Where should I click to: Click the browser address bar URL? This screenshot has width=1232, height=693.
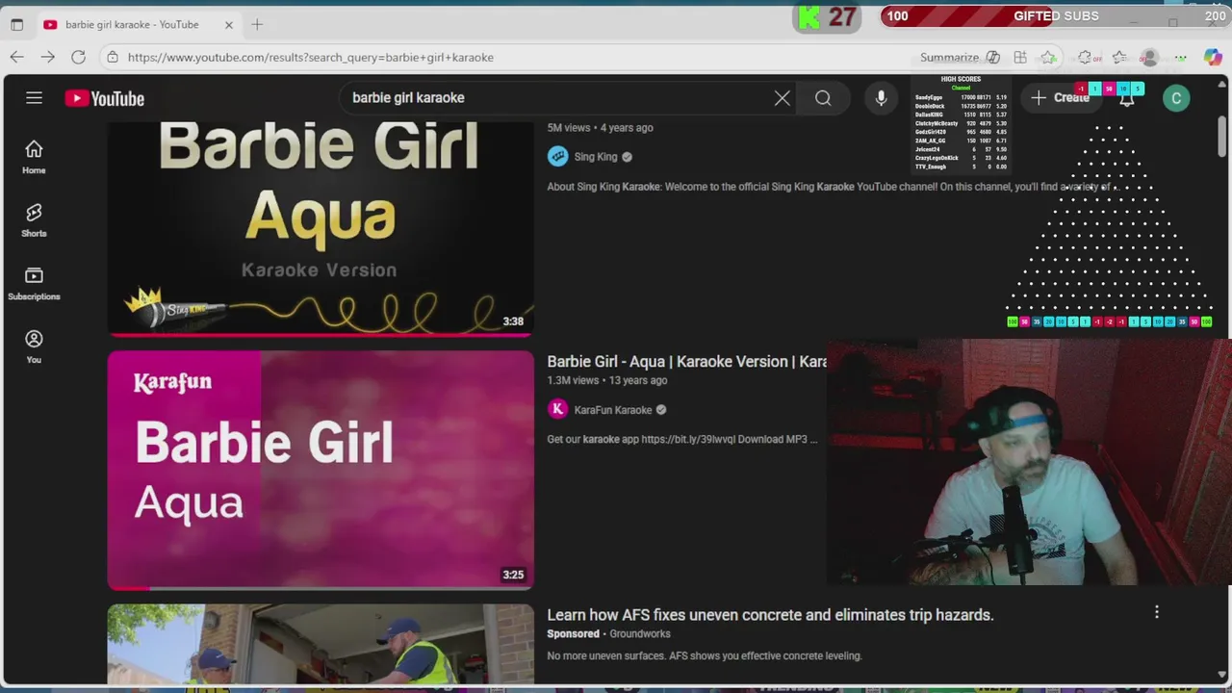311,57
